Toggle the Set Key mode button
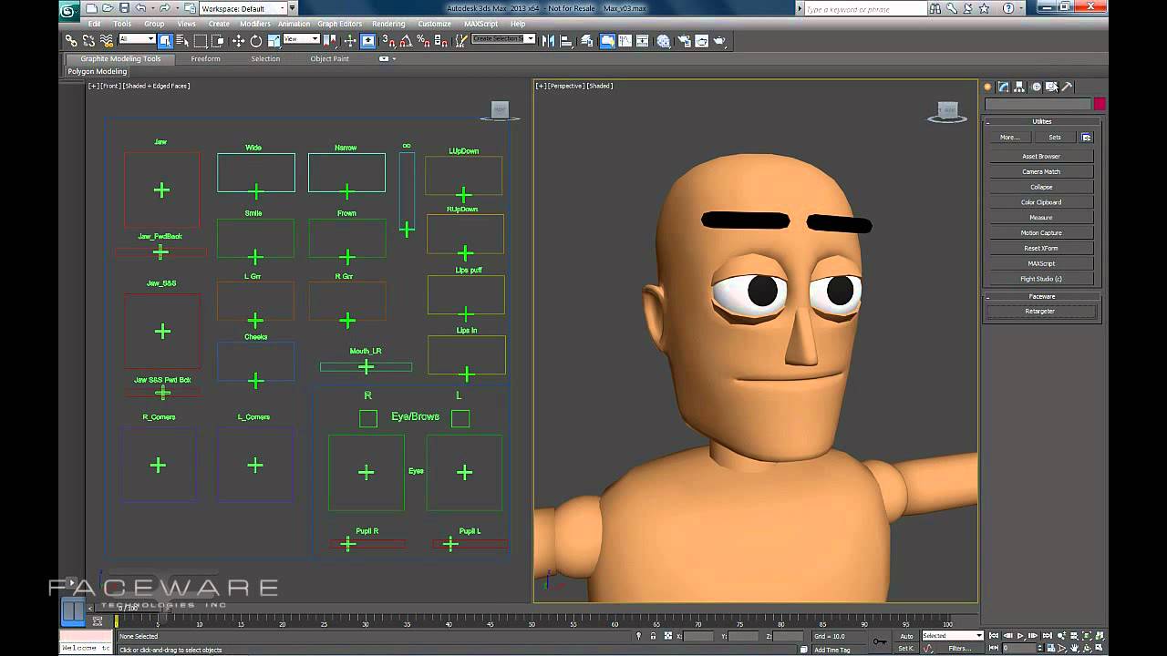The height and width of the screenshot is (656, 1167). tap(906, 649)
